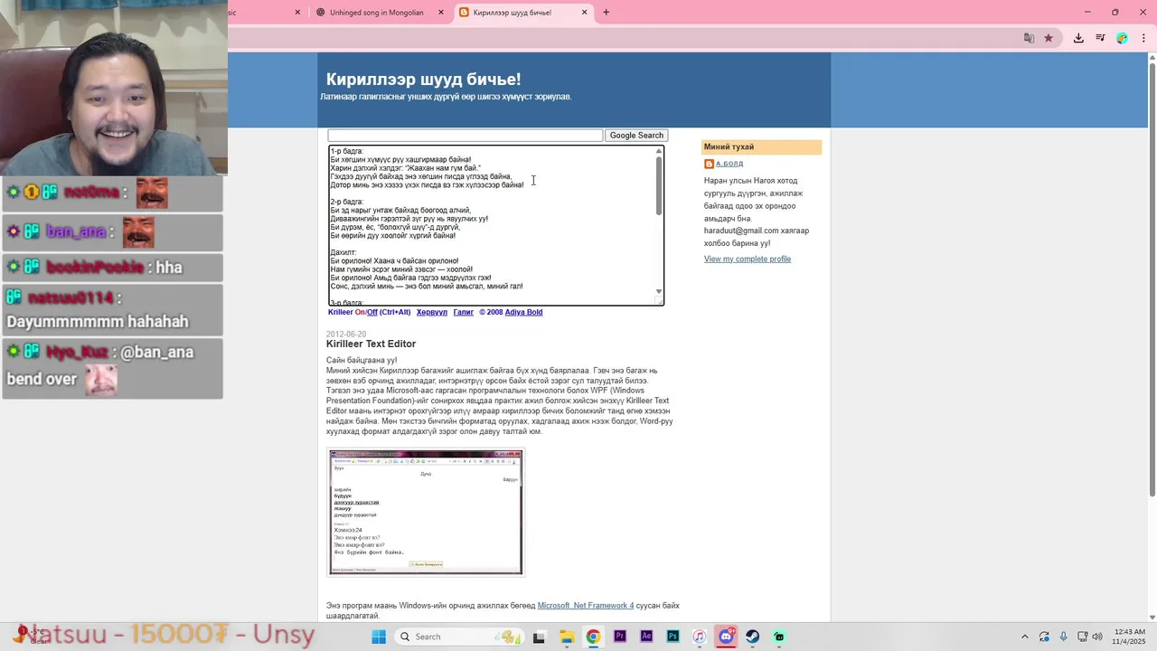Open the Windows Start menu
Viewport: 1157px width, 651px height.
379,637
